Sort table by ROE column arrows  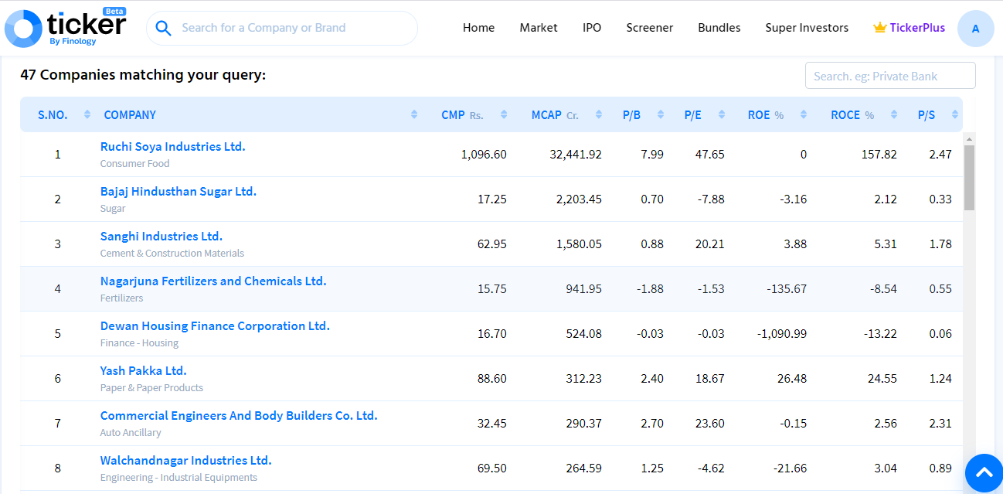pyautogui.click(x=804, y=114)
